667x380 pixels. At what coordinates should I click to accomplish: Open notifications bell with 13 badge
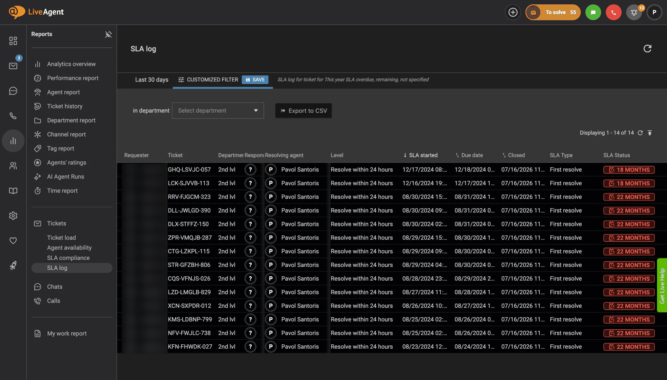634,12
